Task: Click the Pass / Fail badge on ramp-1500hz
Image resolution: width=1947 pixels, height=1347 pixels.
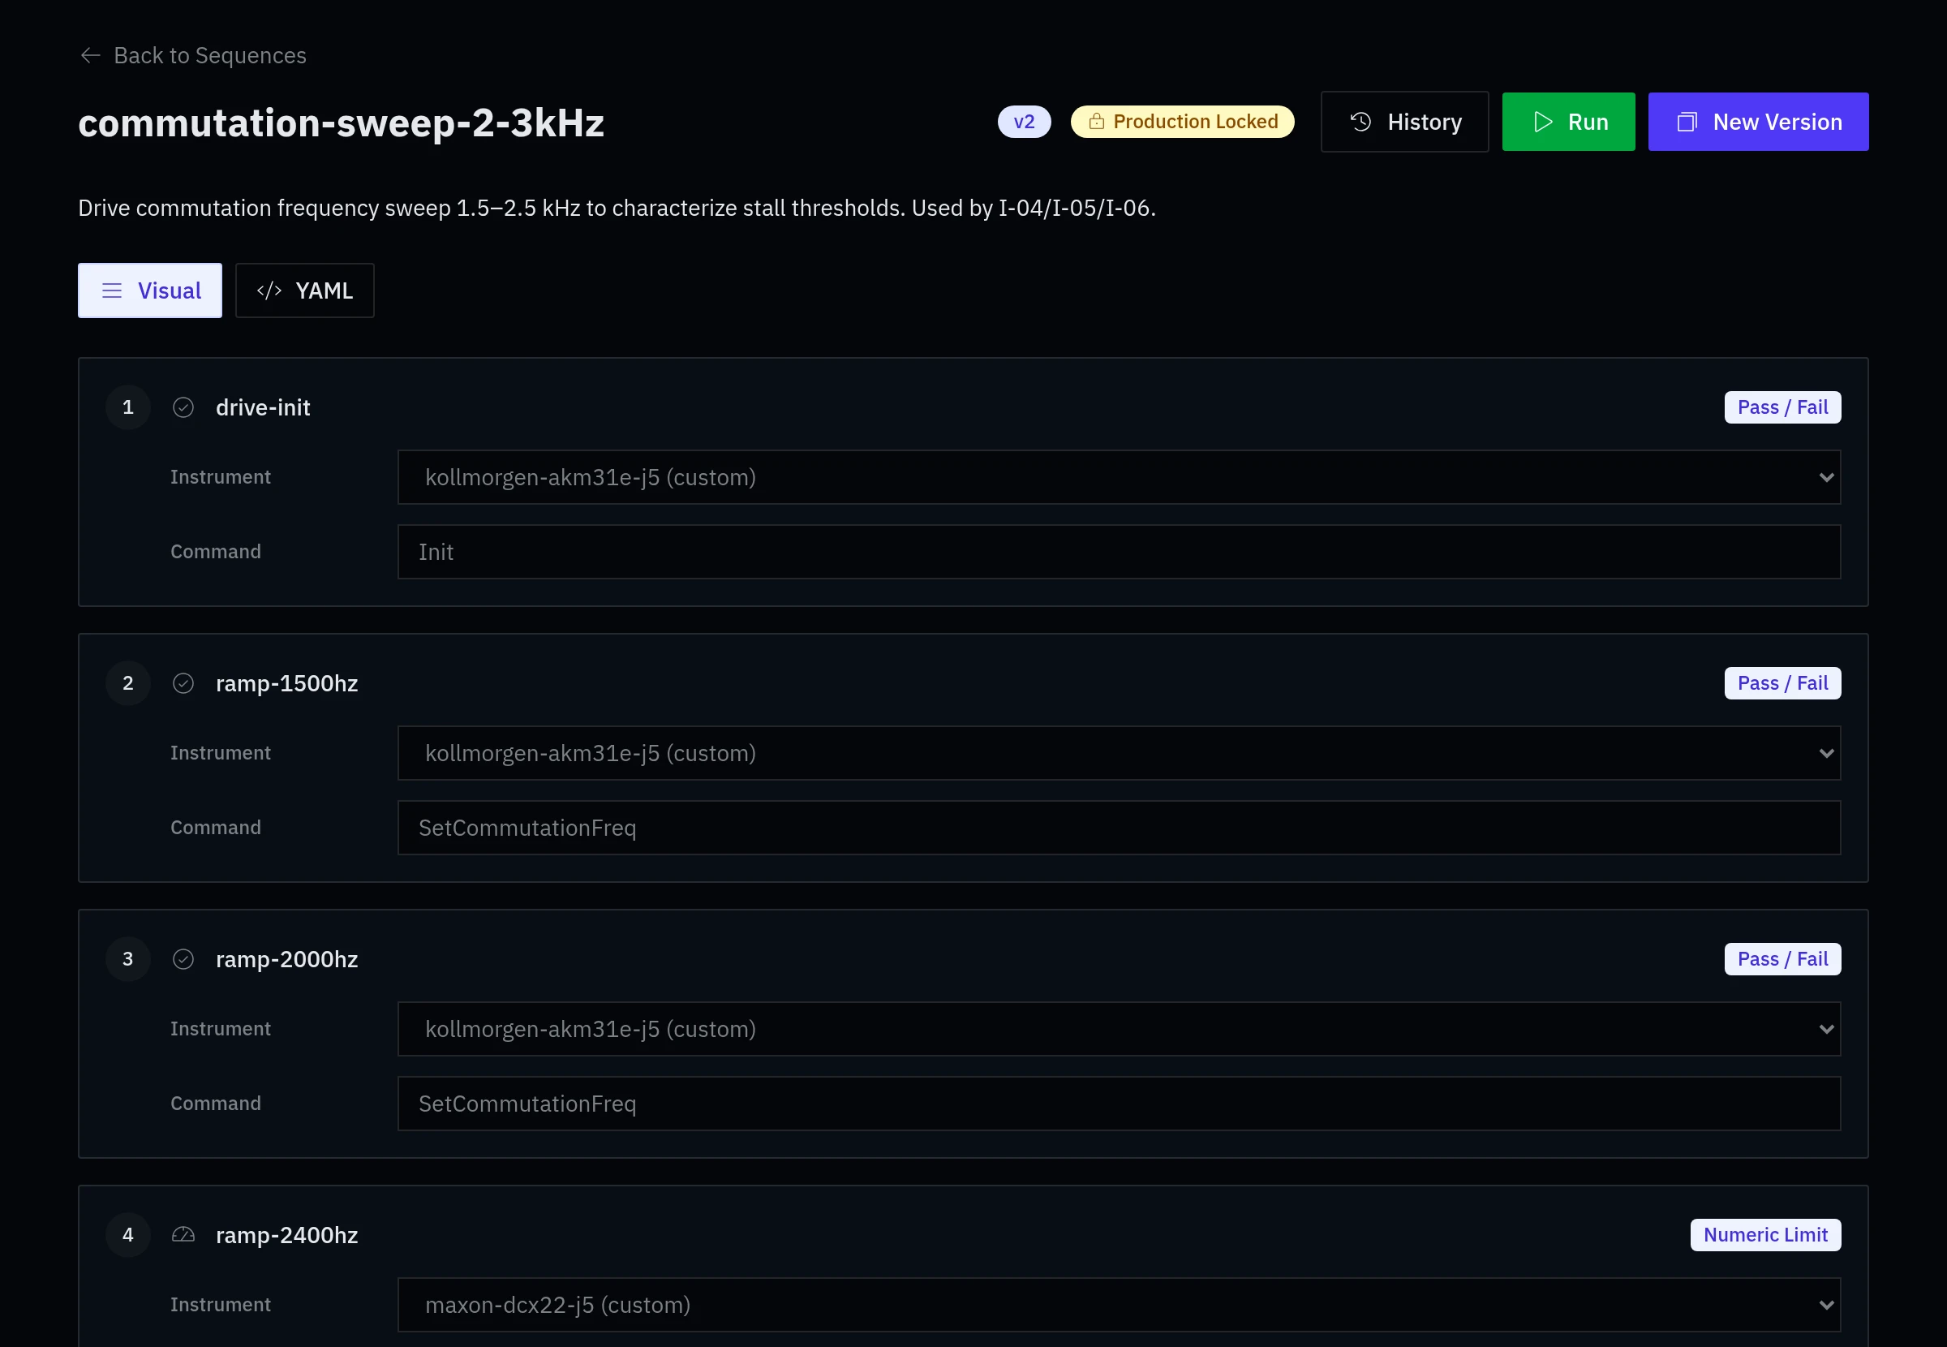Action: [1782, 683]
